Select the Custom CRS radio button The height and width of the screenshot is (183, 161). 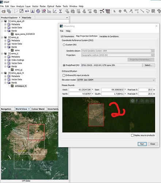point(64,45)
